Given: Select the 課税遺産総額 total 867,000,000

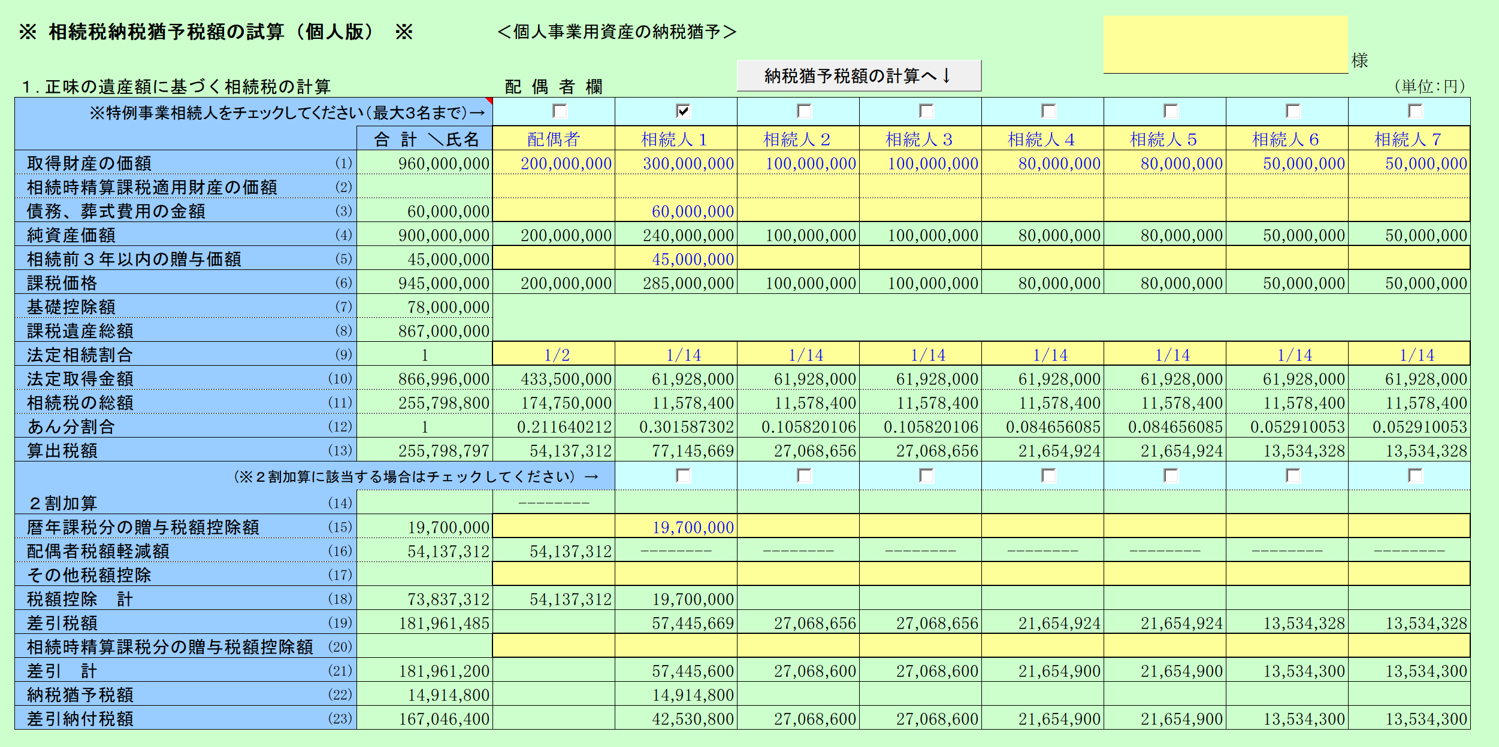Looking at the screenshot, I should click(x=425, y=330).
